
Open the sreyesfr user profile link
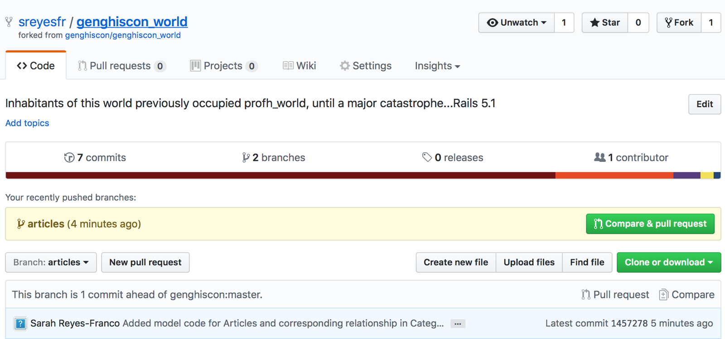pyautogui.click(x=42, y=22)
